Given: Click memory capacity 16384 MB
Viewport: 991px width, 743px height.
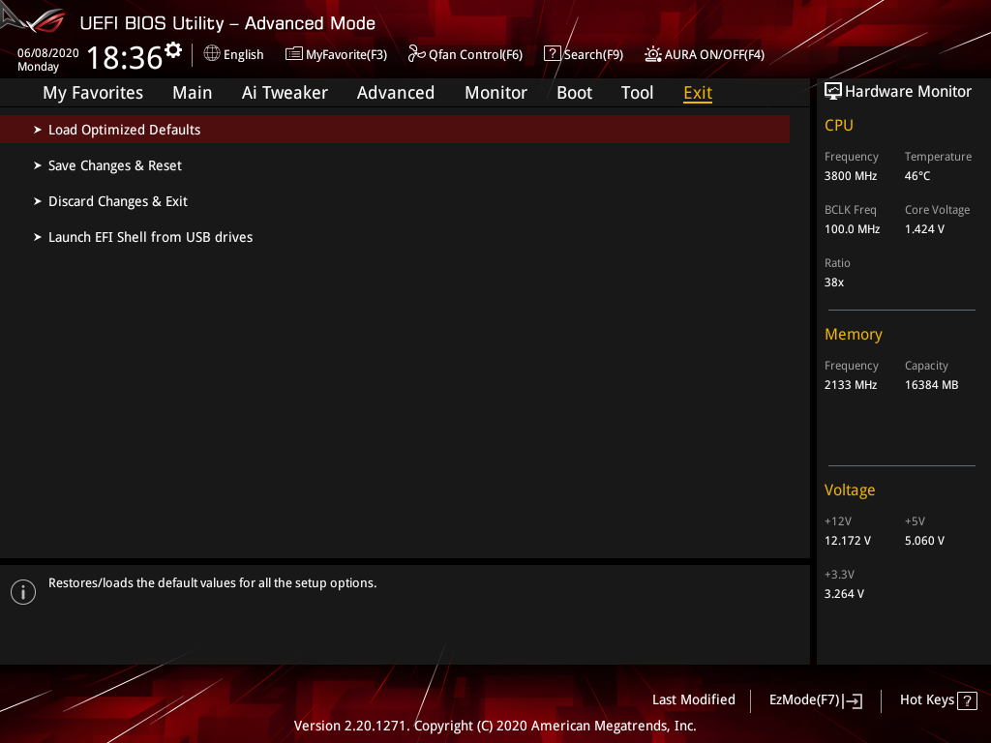Looking at the screenshot, I should coord(931,385).
